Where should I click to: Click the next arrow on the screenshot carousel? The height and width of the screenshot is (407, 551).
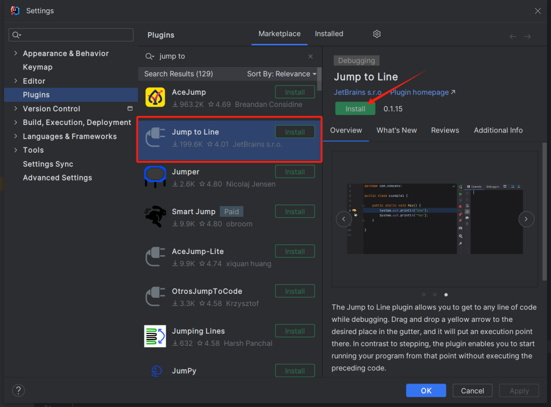click(526, 219)
